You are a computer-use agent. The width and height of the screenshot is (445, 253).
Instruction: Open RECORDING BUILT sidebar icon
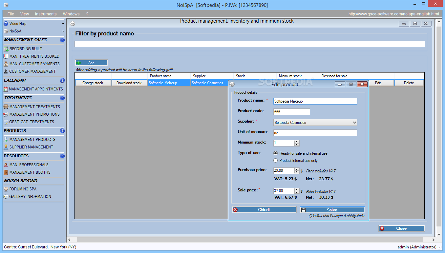pos(6,49)
